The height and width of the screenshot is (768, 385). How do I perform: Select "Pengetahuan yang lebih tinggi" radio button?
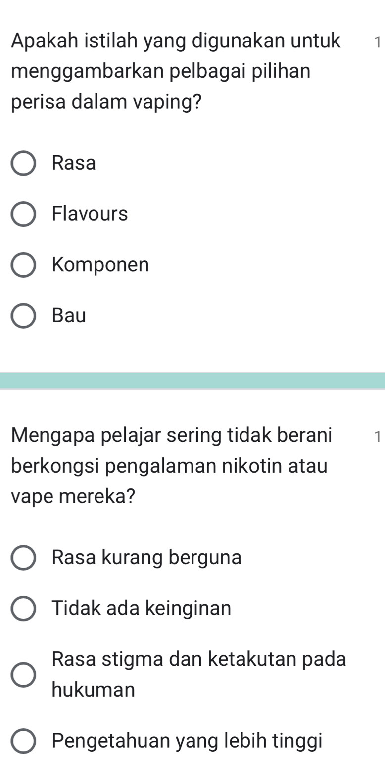[x=23, y=741]
